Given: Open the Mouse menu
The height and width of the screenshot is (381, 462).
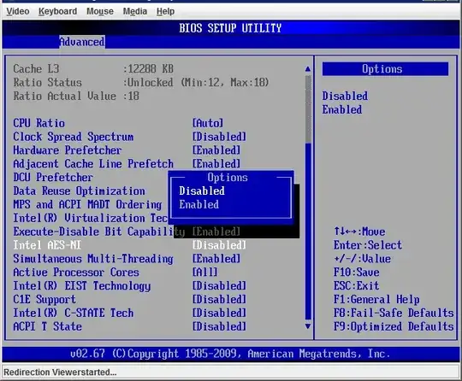Looking at the screenshot, I should click(100, 11).
